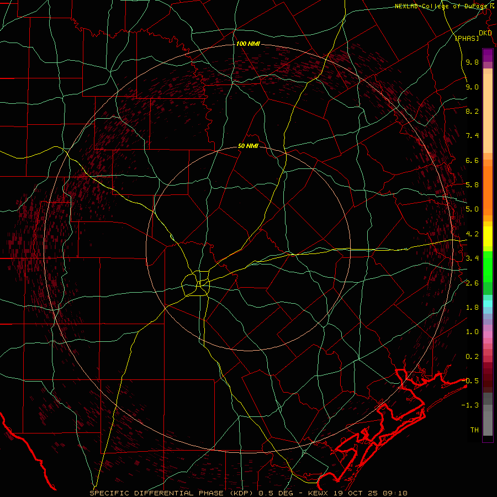497x497 pixels.
Task: Click the [PHAS] legend unit label
Action: (467, 38)
